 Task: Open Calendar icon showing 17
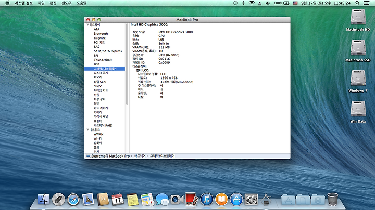tap(118, 200)
